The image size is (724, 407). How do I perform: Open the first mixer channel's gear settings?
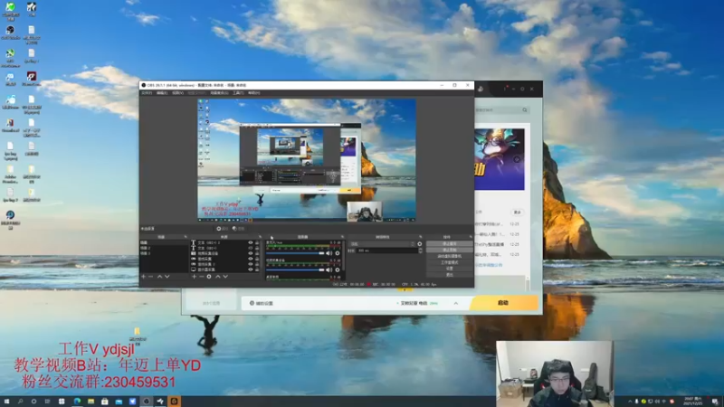(x=338, y=253)
